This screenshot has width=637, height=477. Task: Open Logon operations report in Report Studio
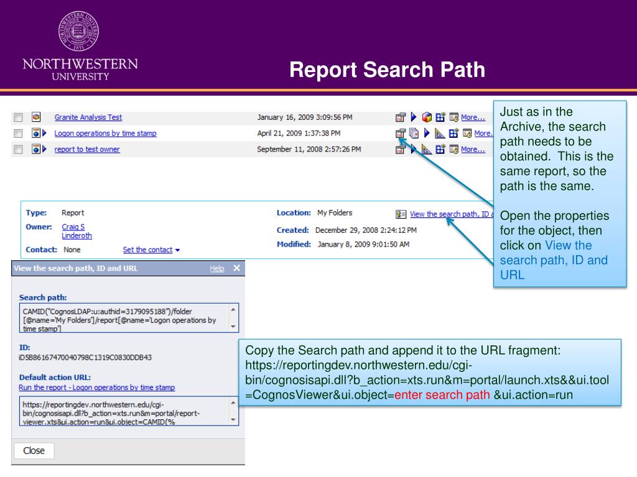pos(440,133)
